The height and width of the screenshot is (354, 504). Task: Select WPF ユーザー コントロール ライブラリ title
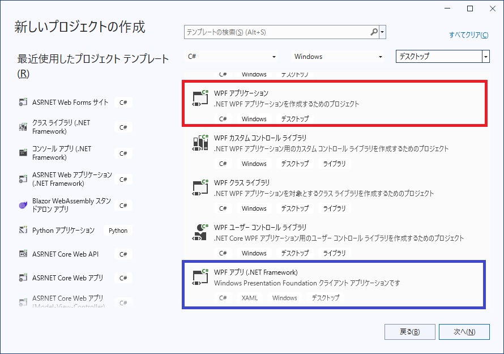(x=260, y=227)
